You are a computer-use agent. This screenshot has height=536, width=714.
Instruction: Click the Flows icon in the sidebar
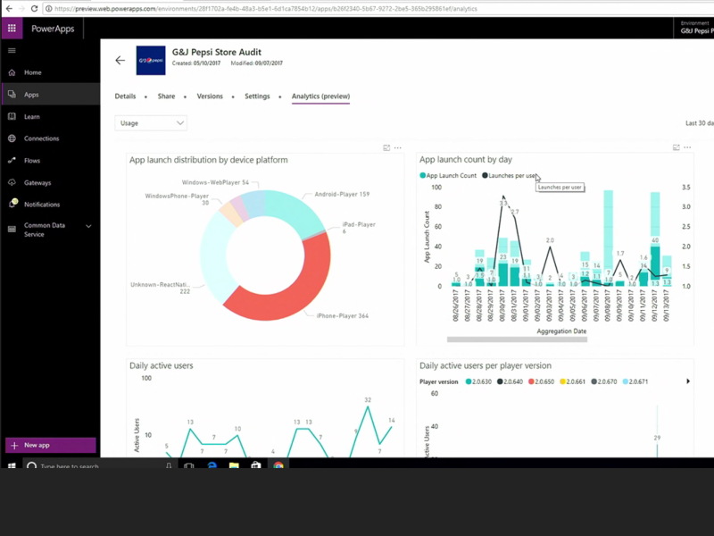12,161
